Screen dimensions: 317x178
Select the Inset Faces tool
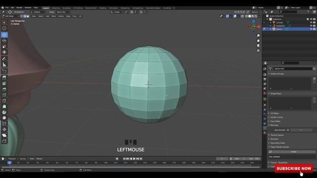[x=4, y=84]
